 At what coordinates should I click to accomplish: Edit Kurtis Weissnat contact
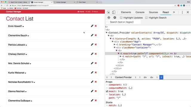tap(92, 73)
